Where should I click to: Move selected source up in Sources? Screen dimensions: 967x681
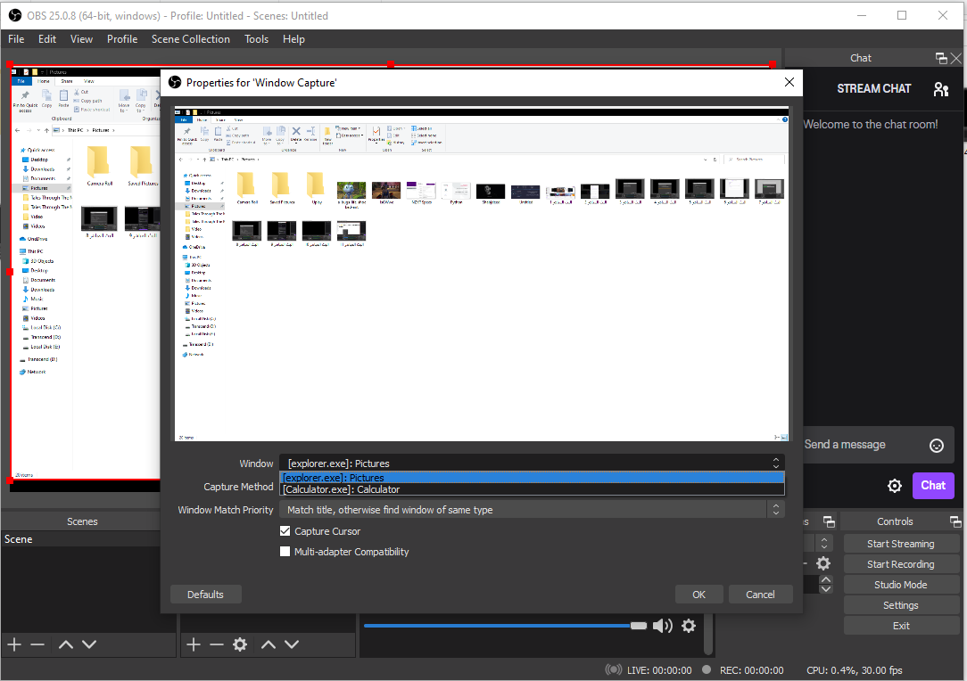click(x=268, y=644)
